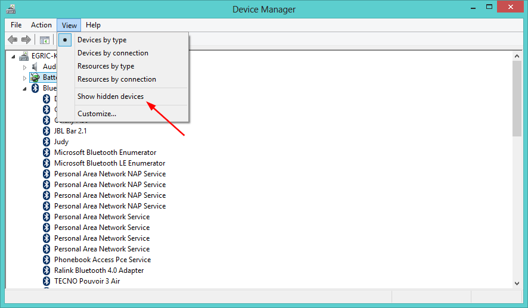528x308 pixels.
Task: Open the File menu
Action: [x=16, y=25]
